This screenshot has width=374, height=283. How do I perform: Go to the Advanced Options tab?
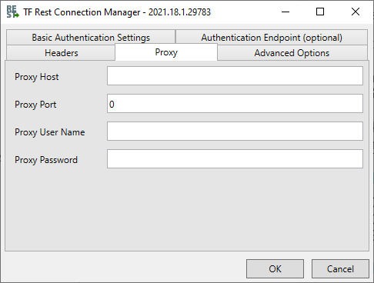(x=292, y=53)
